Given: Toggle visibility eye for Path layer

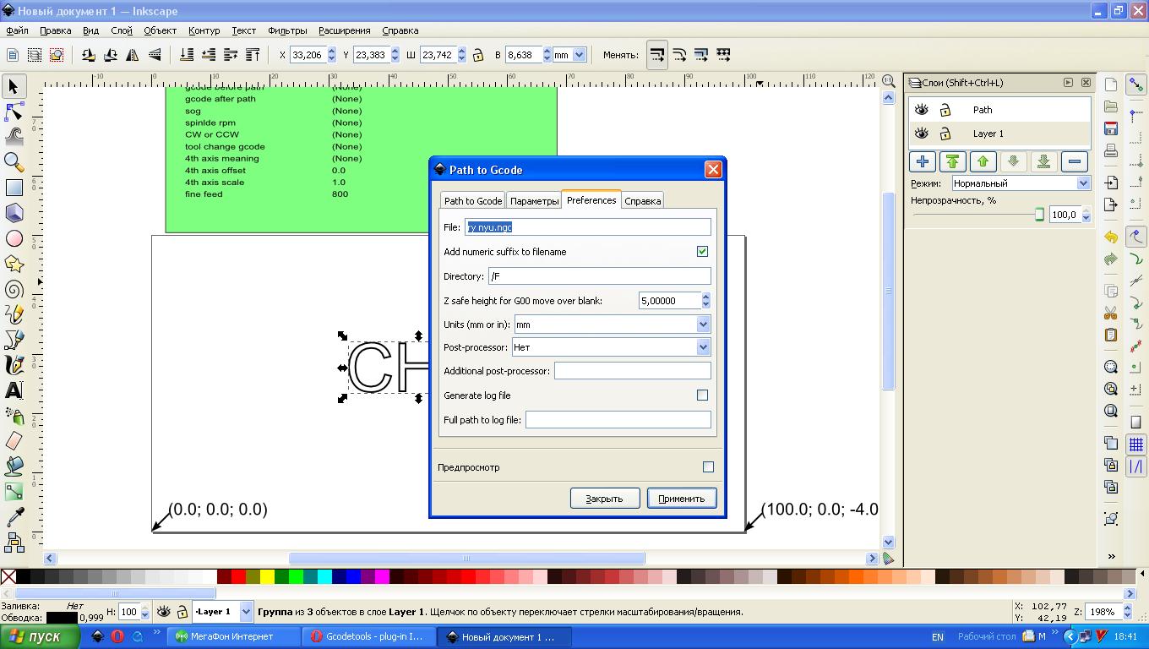Looking at the screenshot, I should (x=922, y=110).
